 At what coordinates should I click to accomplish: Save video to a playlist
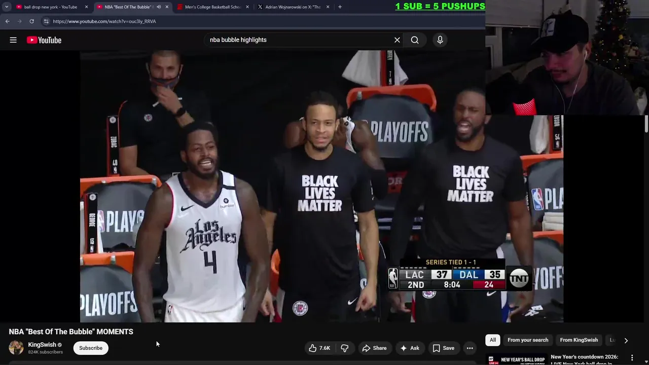click(443, 348)
